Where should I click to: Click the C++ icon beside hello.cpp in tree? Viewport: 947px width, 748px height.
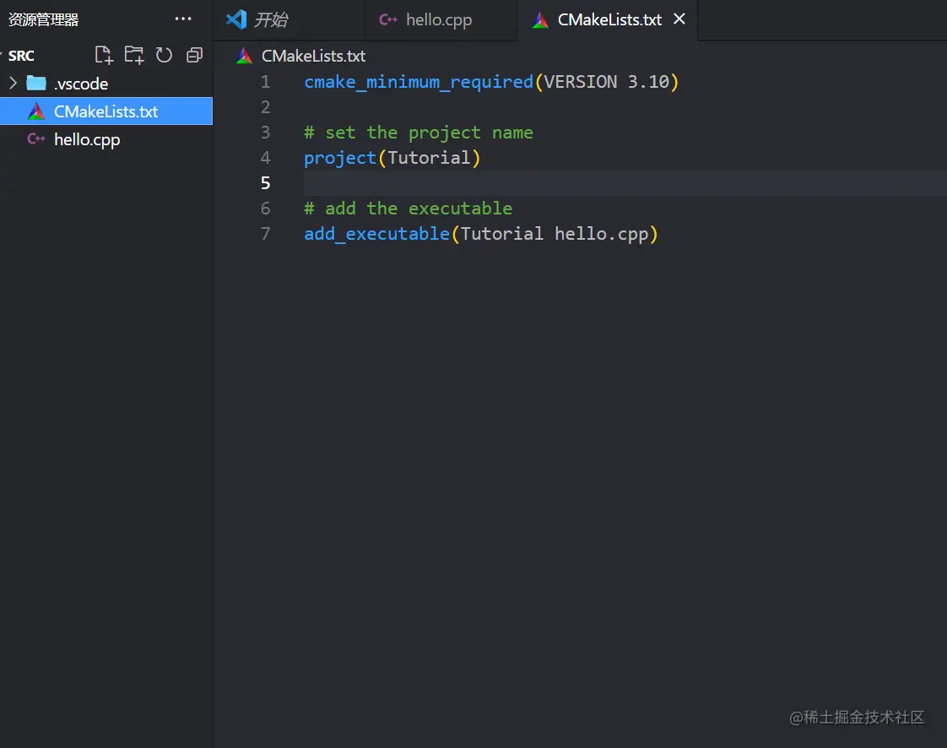pyautogui.click(x=36, y=139)
